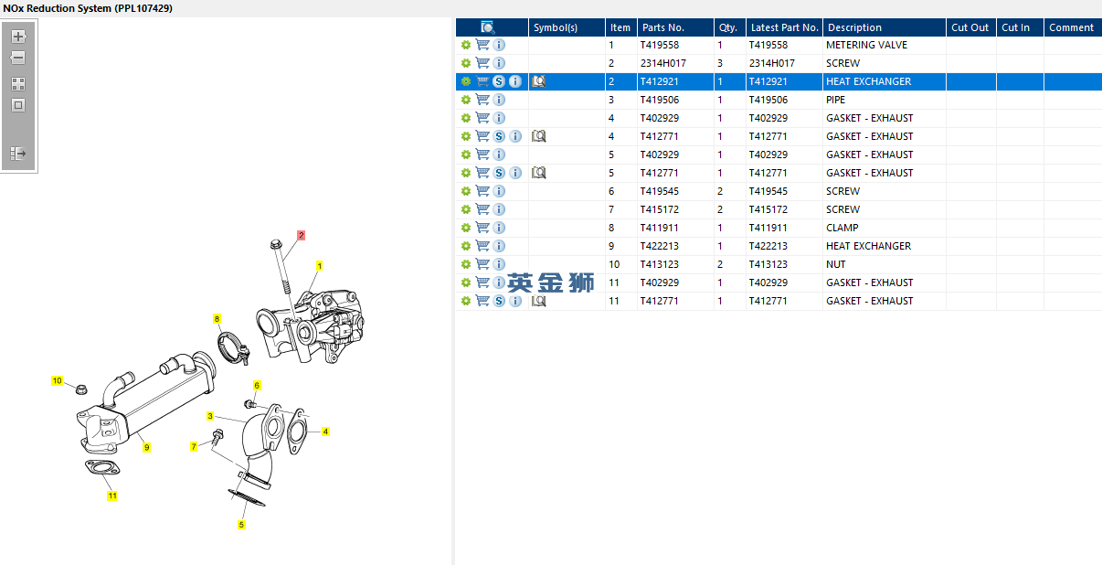Open info for PIPE T419506
This screenshot has height=565, width=1102.
point(499,100)
